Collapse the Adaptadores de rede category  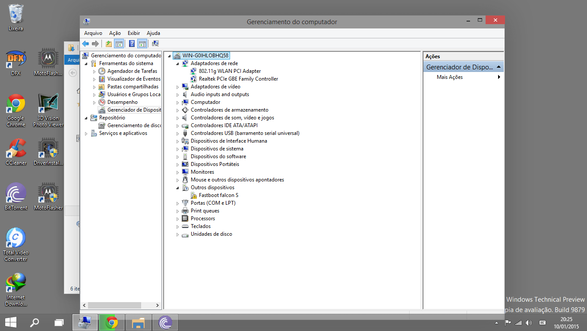coord(177,63)
